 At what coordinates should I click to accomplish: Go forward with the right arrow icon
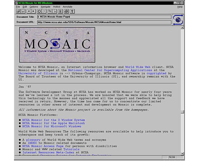pos(34,11)
